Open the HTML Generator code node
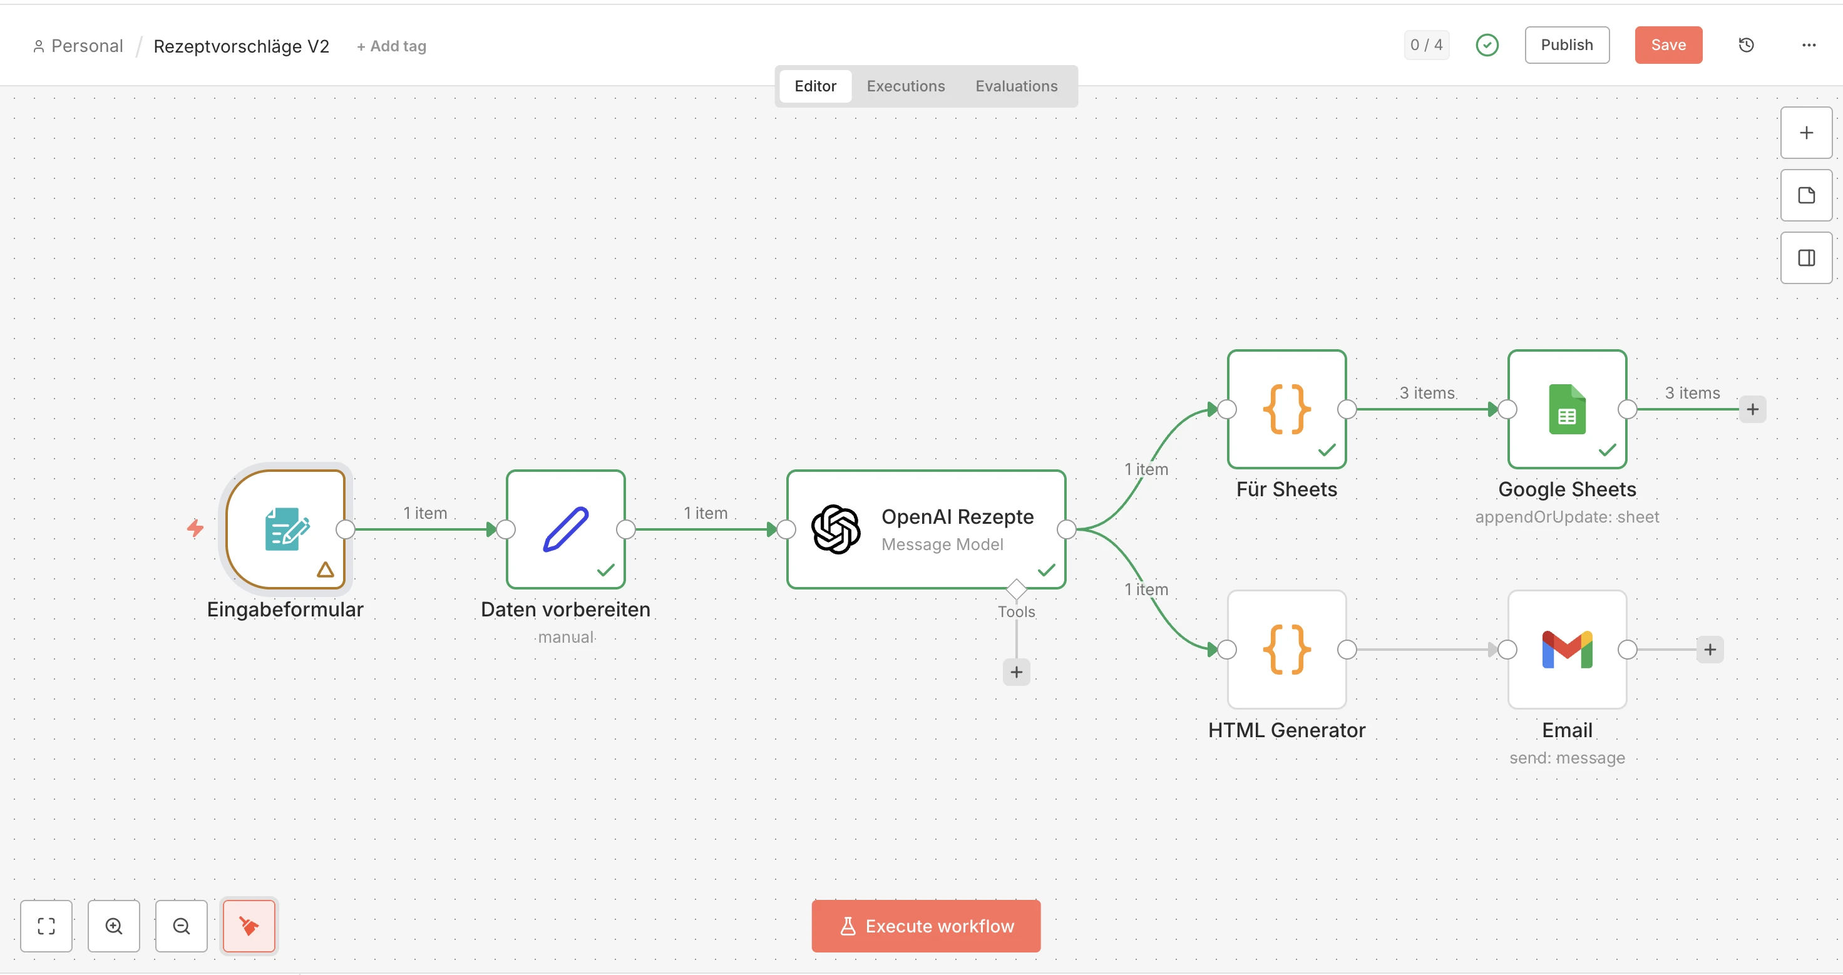The width and height of the screenshot is (1843, 975). click(1286, 650)
